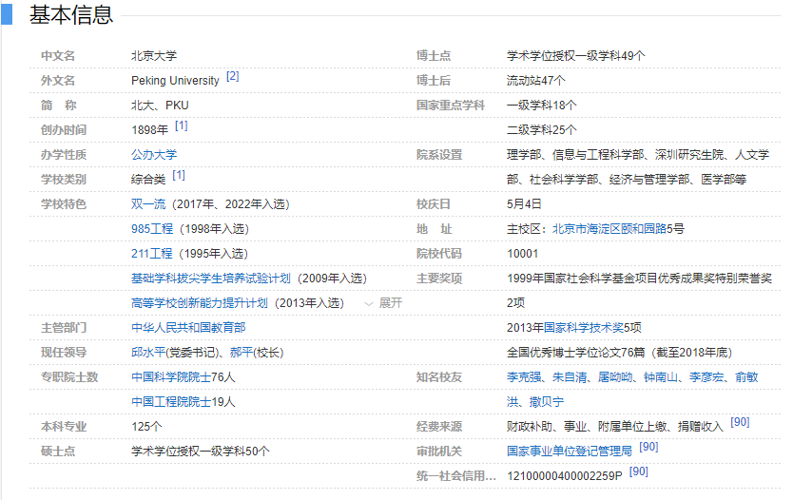Select the text 学术学位授权一级学科50个

point(201,452)
